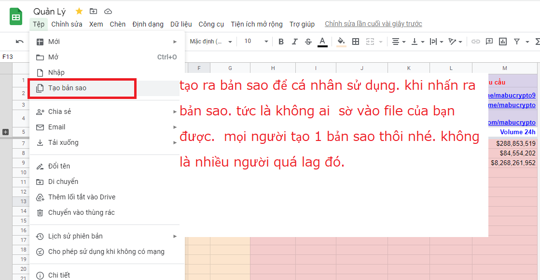The image size is (540, 280).
Task: Click the last edit history link
Action: [x=374, y=24]
